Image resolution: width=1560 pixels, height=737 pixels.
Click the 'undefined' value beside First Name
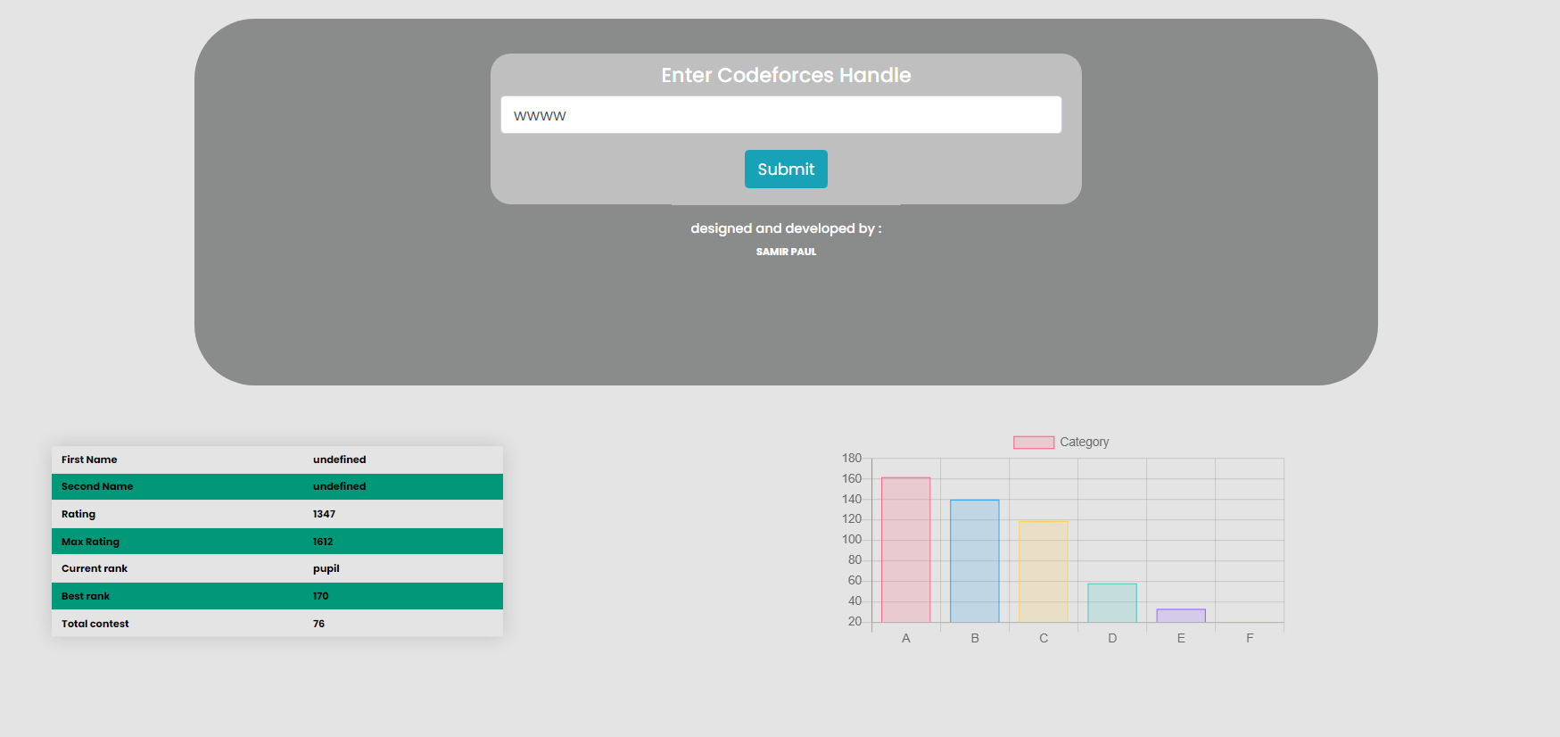click(x=340, y=460)
